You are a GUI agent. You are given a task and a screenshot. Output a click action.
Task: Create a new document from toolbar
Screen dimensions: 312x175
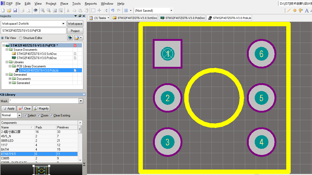pyautogui.click(x=3, y=11)
